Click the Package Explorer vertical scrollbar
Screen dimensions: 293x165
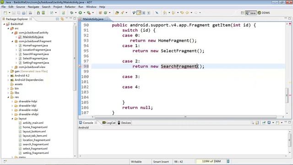pos(75,58)
